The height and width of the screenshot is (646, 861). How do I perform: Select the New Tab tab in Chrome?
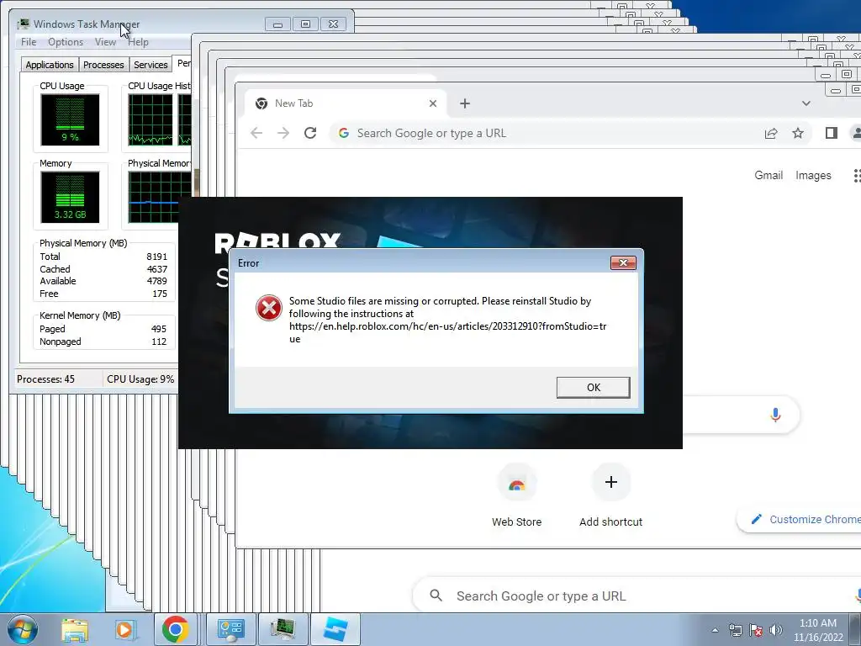[346, 103]
